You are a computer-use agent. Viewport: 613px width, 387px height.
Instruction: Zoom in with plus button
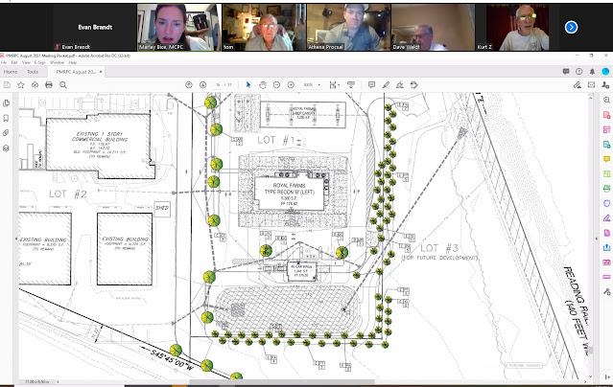coord(291,84)
